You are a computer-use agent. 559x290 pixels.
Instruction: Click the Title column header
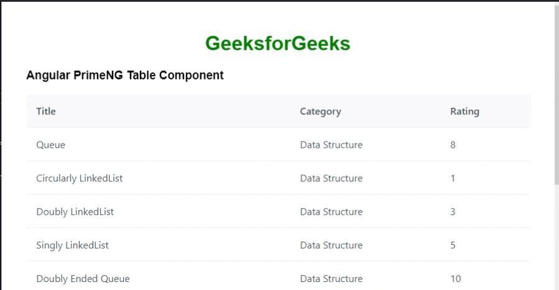click(x=46, y=112)
